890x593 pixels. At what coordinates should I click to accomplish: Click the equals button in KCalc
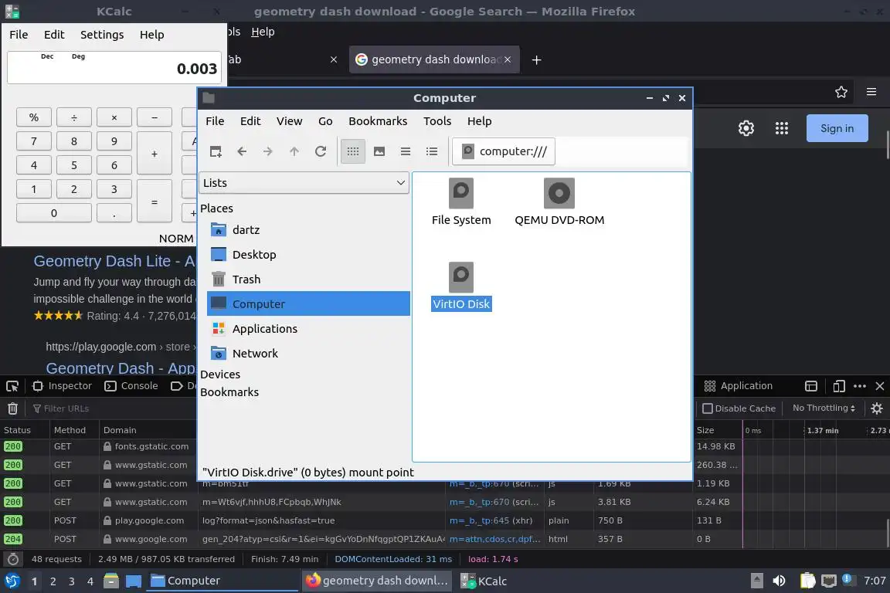[x=155, y=202]
